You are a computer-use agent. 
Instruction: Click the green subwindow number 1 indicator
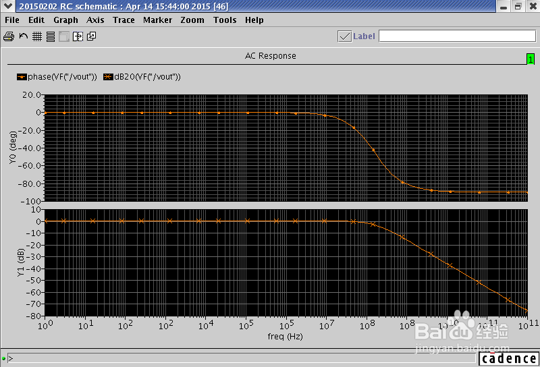tap(531, 59)
